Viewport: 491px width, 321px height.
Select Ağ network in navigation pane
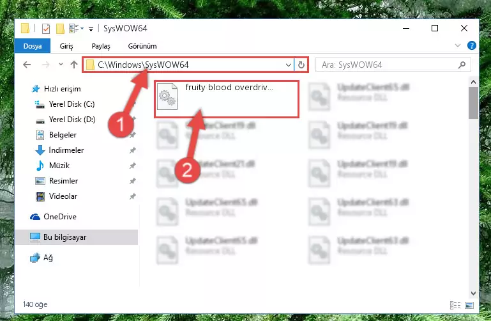coord(48,258)
